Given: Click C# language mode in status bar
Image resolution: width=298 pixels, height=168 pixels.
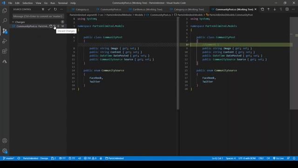Looking at the screenshot, I should (x=268, y=158).
